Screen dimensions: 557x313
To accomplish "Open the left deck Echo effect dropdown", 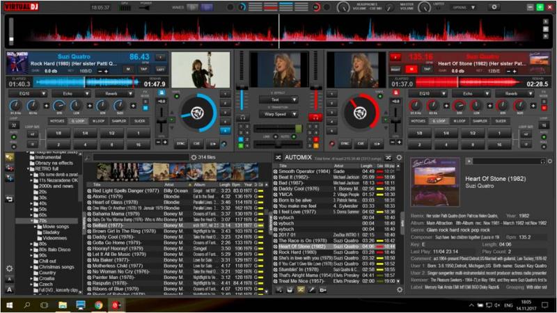I will pyautogui.click(x=72, y=94).
